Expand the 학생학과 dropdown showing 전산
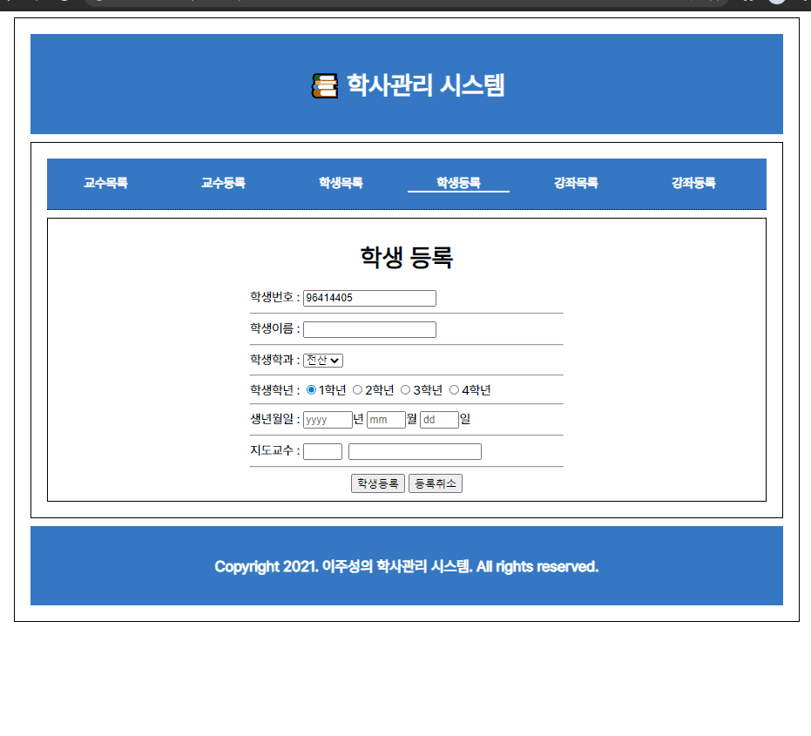This screenshot has width=811, height=736. [x=322, y=360]
